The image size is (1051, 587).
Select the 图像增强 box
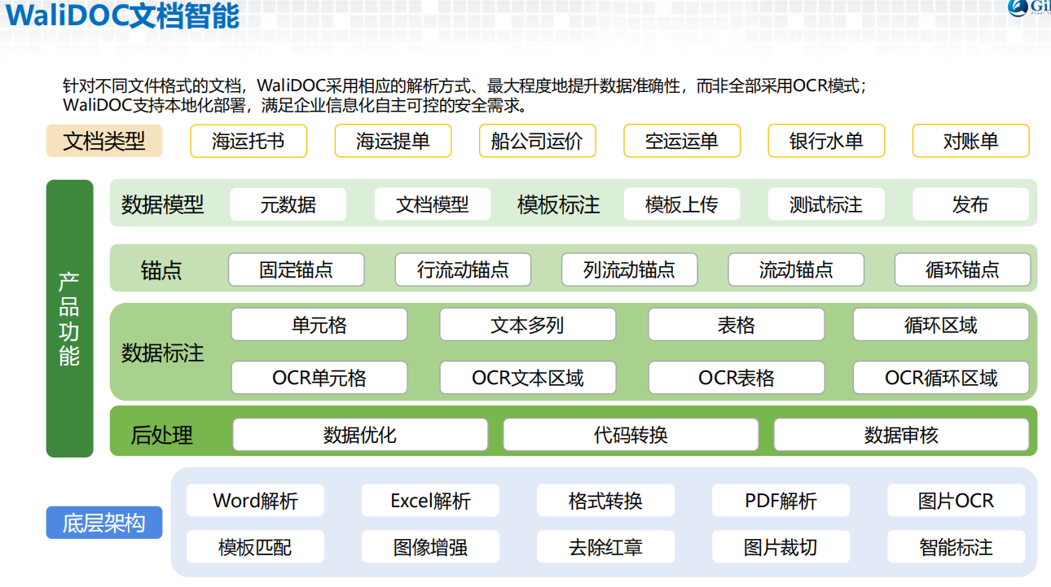[430, 547]
